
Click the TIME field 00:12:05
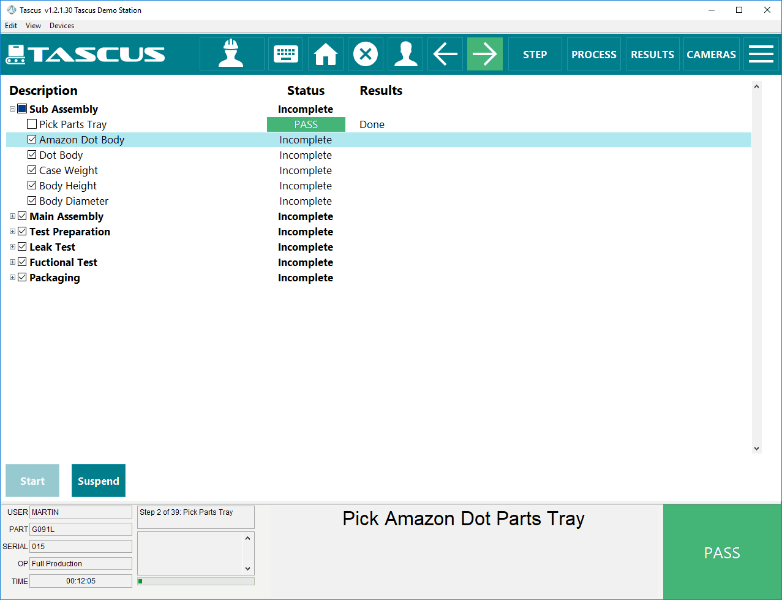pos(81,581)
